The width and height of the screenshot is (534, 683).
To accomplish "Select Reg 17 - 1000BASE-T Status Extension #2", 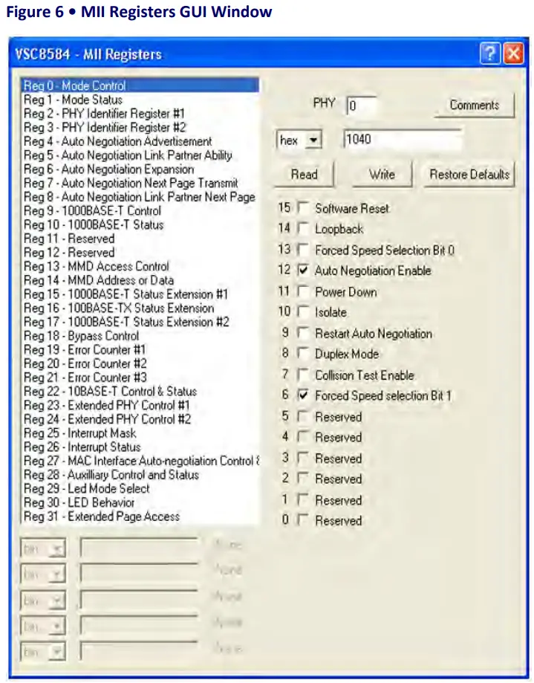I will coord(140,322).
